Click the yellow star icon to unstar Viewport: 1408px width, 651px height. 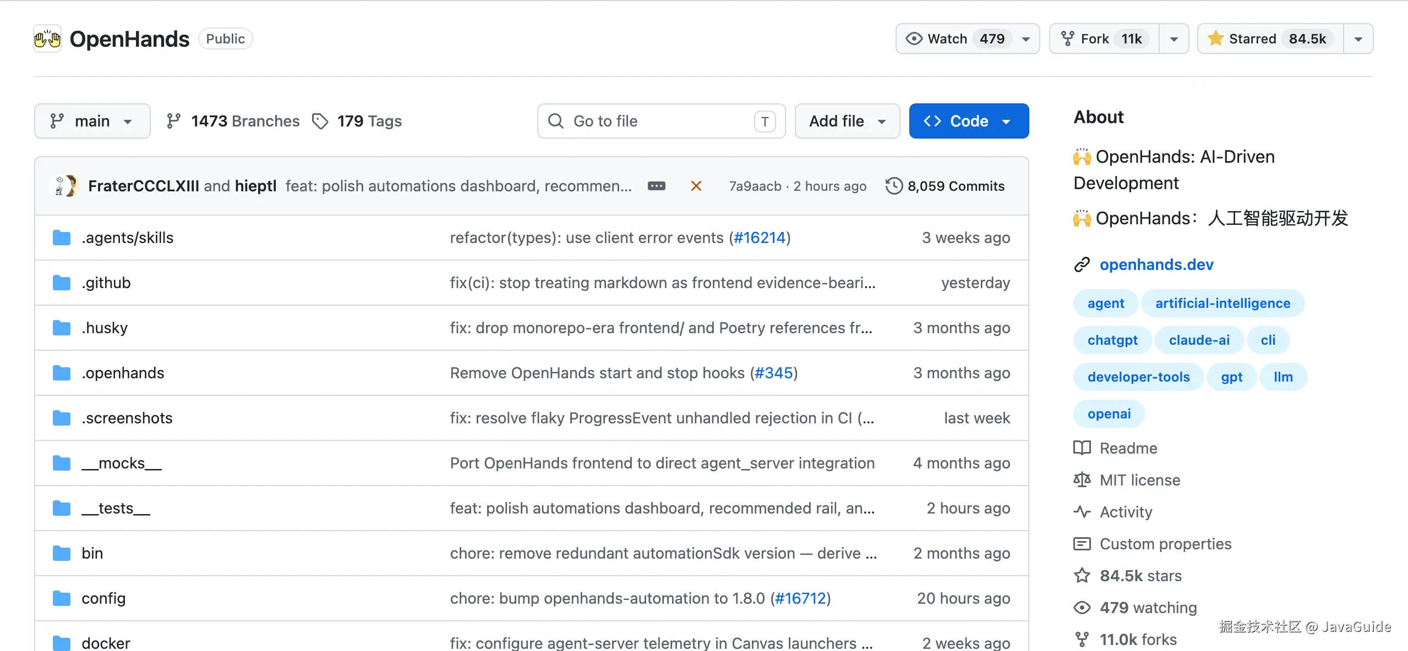tap(1215, 38)
